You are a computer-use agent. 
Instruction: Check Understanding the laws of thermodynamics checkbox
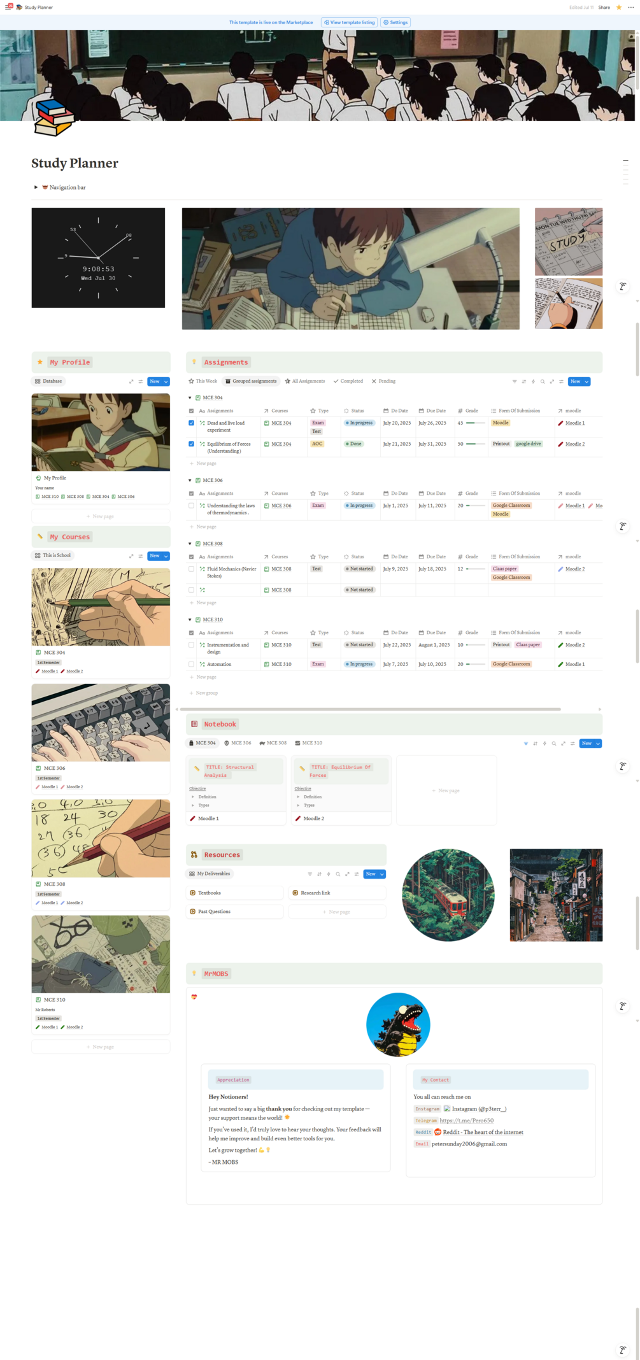pyautogui.click(x=191, y=506)
